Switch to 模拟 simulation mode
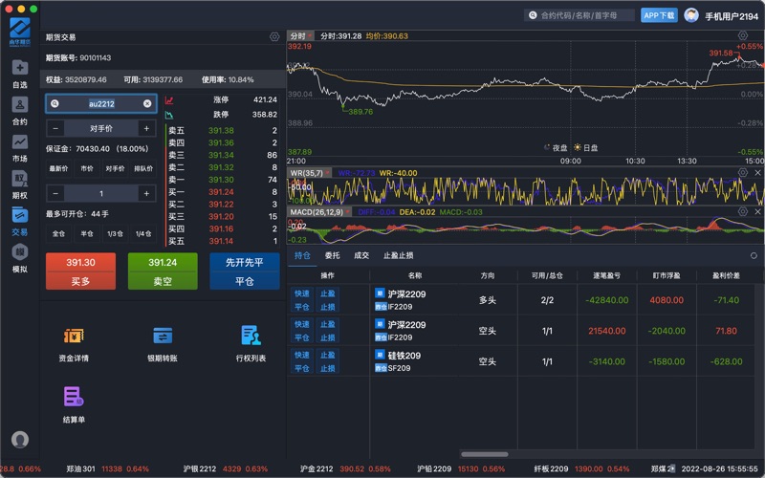Image resolution: width=765 pixels, height=478 pixels. coord(19,258)
